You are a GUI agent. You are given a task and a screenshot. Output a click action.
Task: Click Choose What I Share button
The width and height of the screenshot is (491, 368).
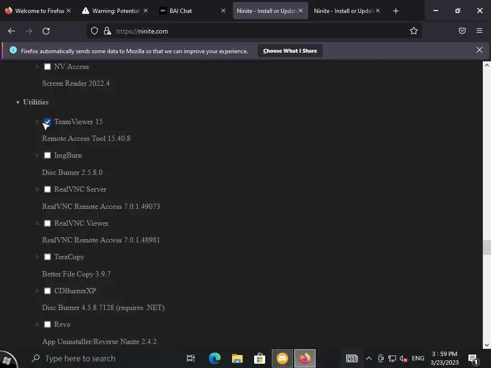pyautogui.click(x=290, y=51)
